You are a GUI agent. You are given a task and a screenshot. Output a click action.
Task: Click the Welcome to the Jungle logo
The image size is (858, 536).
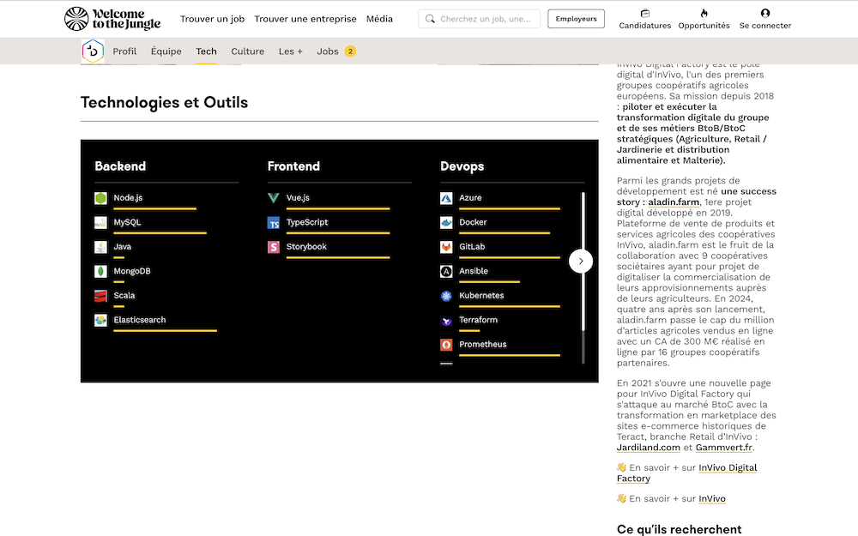point(112,19)
